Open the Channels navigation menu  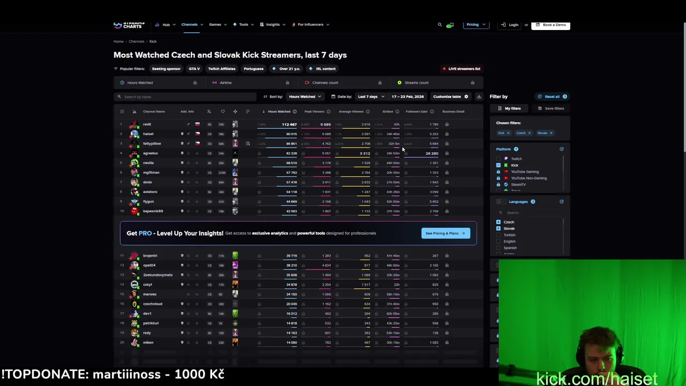coord(191,25)
